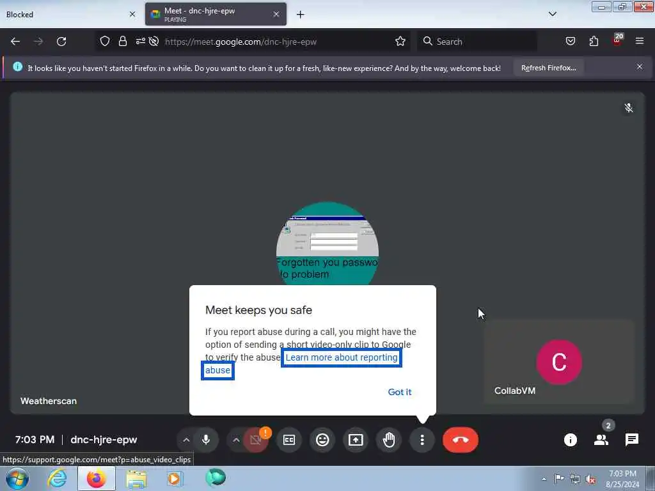The height and width of the screenshot is (491, 655).
Task: Click the muted mic indicator on Weatherscan tile
Action: pyautogui.click(x=628, y=107)
